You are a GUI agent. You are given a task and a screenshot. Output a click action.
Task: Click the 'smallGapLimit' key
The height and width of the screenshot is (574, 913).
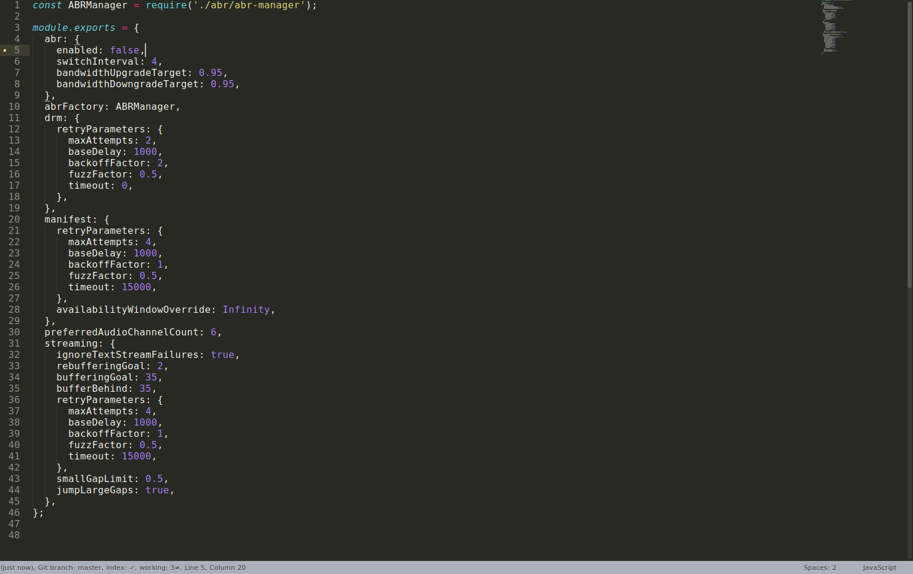[x=95, y=479]
